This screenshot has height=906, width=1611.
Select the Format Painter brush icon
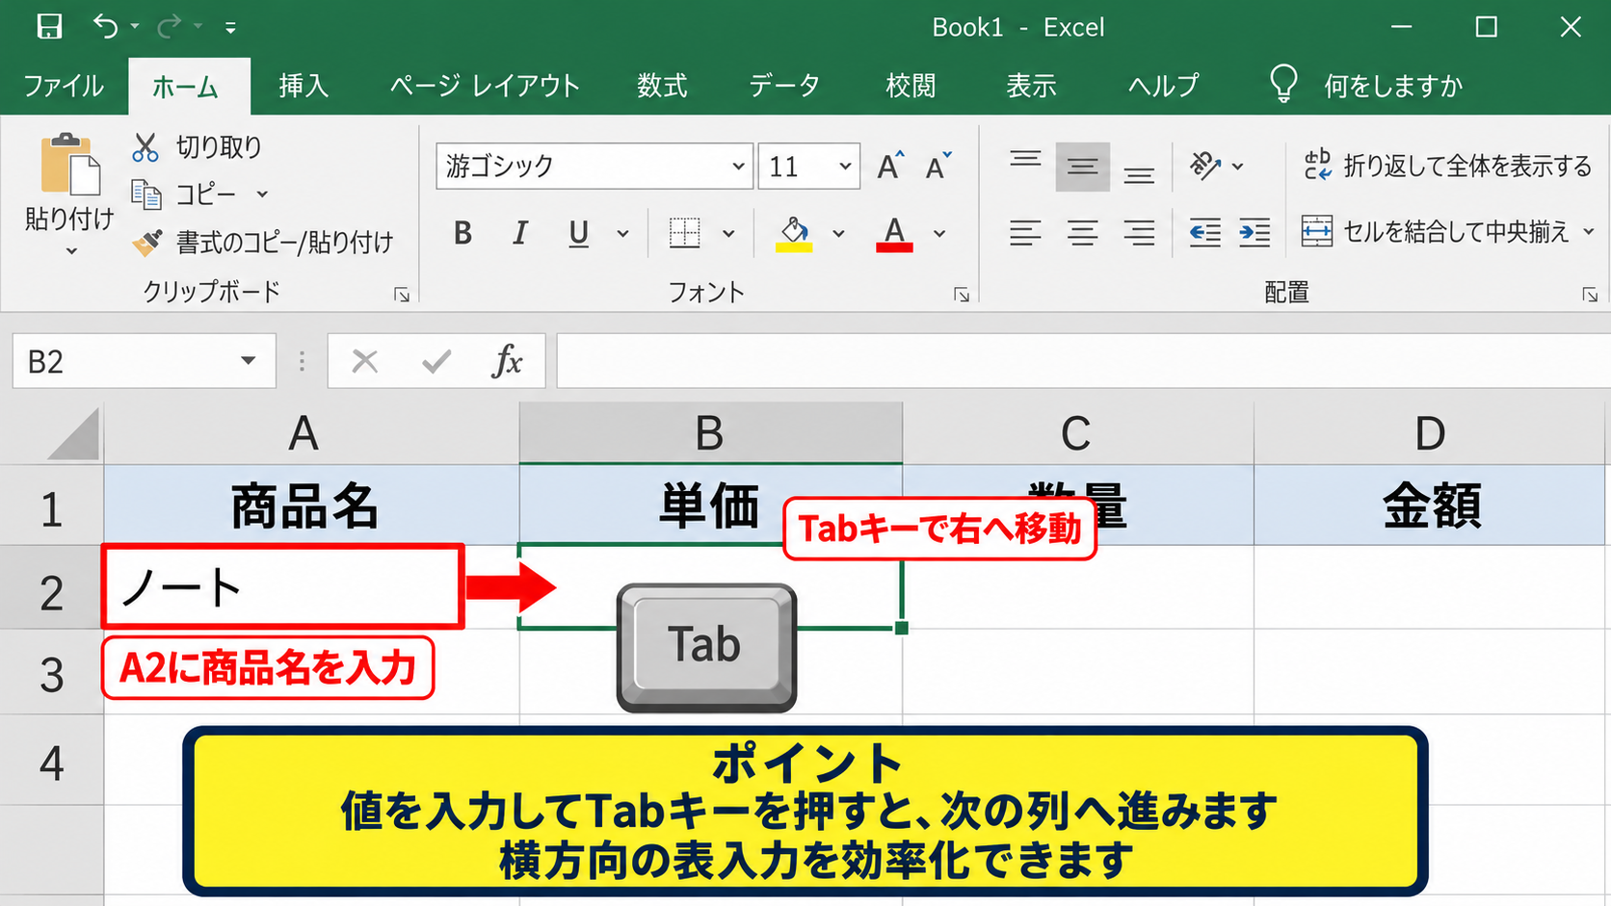(146, 242)
